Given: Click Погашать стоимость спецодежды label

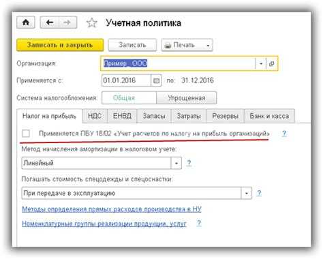Looking at the screenshot, I should point(97,179).
